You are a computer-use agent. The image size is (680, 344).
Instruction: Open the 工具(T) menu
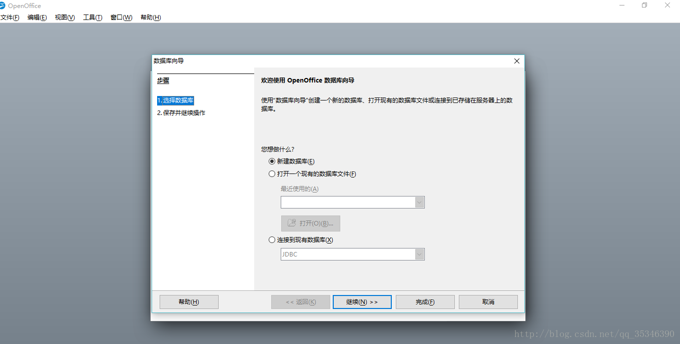coord(93,17)
